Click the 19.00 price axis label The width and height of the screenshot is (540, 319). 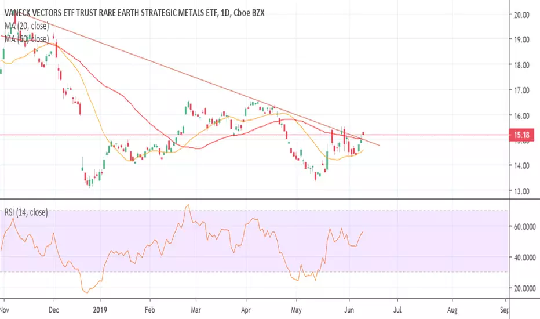pyautogui.click(x=521, y=39)
